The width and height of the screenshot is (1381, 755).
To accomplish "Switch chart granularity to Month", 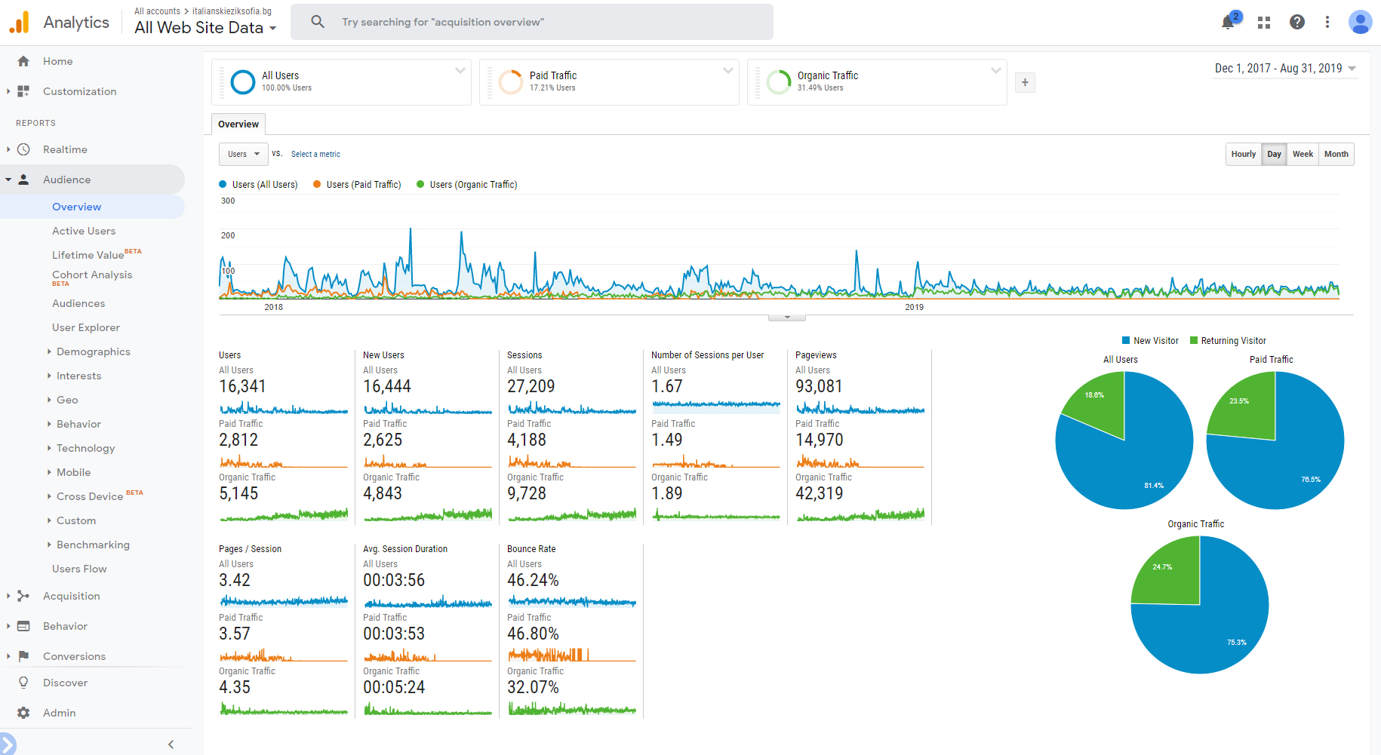I will point(1336,154).
